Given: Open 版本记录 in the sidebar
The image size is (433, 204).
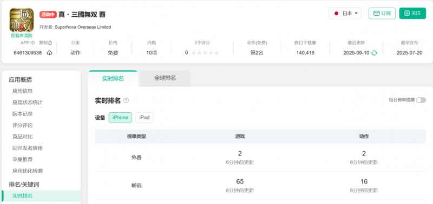Looking at the screenshot, I should (22, 114).
